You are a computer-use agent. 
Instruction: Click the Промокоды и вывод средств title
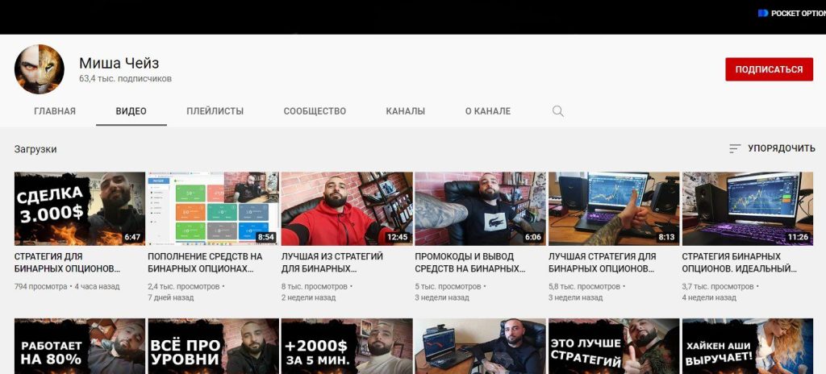[470, 263]
